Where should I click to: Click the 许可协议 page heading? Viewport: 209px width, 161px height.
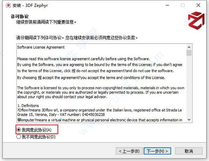tap(20, 16)
